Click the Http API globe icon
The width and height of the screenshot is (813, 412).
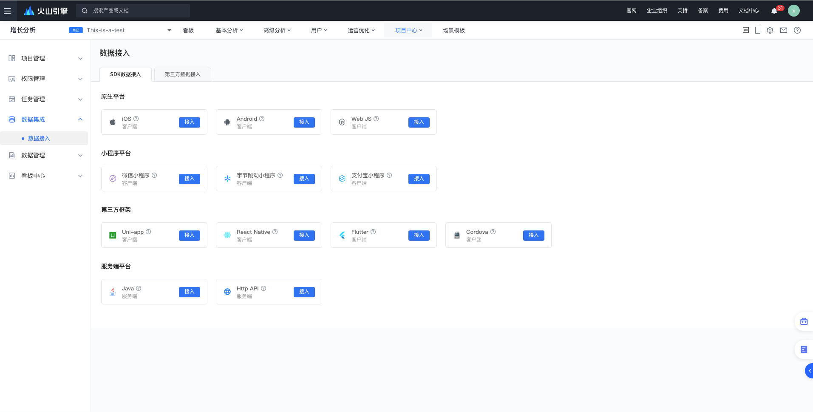point(227,292)
